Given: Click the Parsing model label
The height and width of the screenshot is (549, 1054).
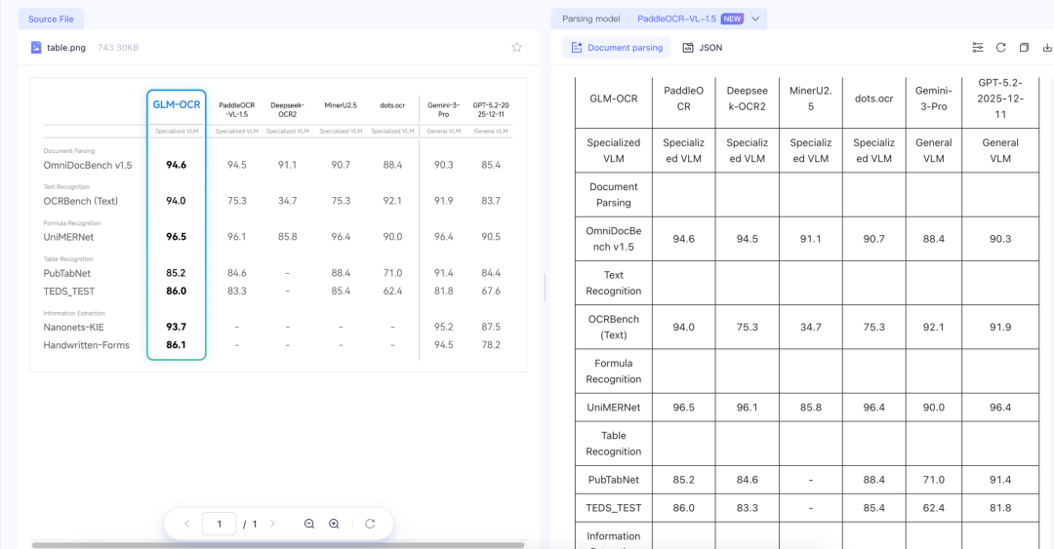Looking at the screenshot, I should [x=590, y=19].
